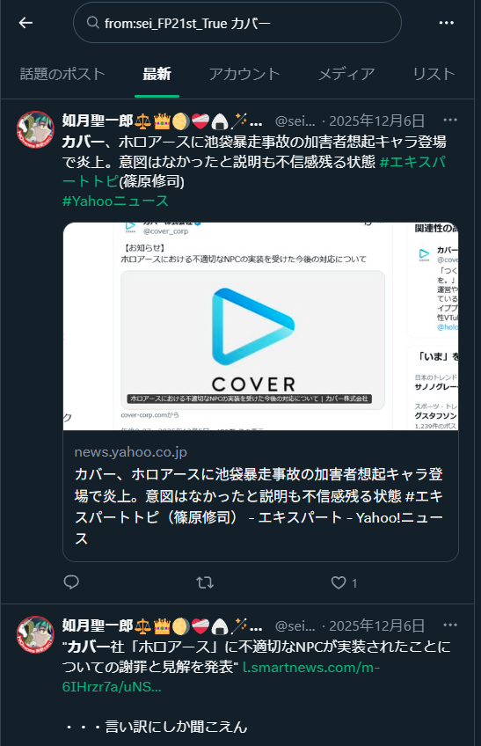Open the l.smartnews.com link
Image resolution: width=481 pixels, height=746 pixels.
click(221, 677)
